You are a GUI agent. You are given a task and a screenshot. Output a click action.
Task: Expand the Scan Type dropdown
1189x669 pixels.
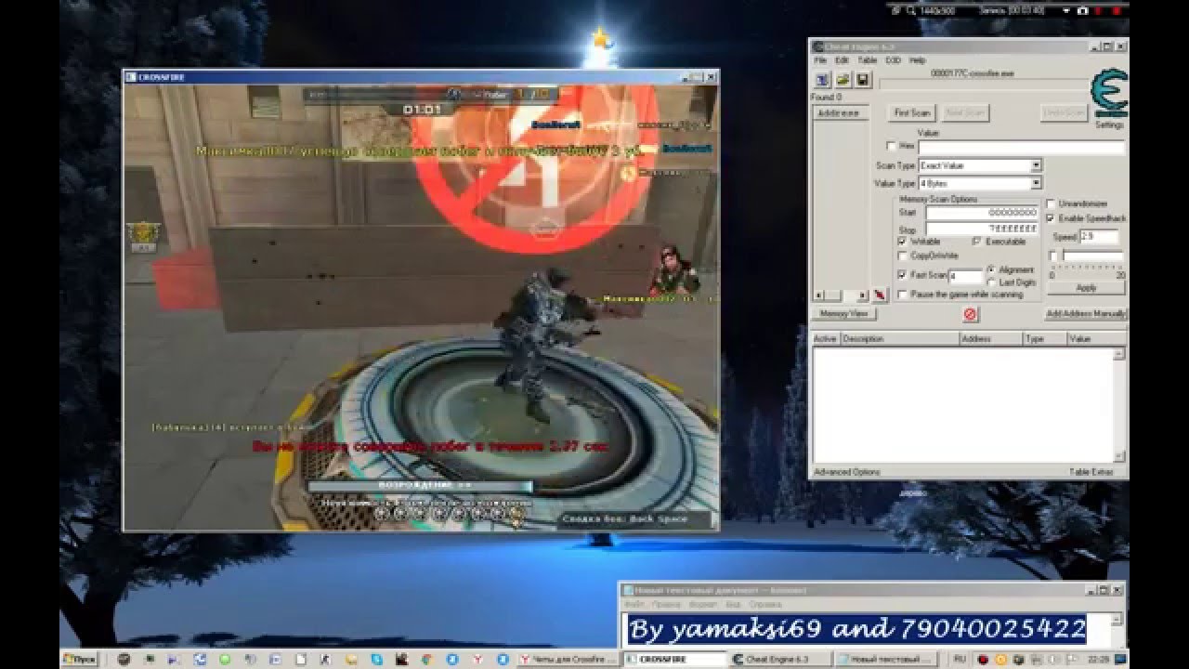(1036, 165)
